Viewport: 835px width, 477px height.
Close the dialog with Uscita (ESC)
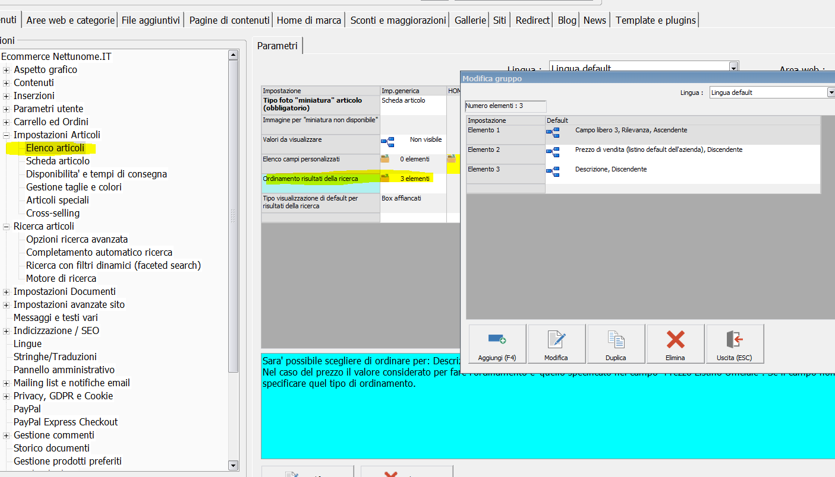(x=735, y=344)
